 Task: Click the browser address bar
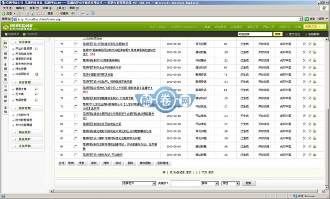coord(158,19)
